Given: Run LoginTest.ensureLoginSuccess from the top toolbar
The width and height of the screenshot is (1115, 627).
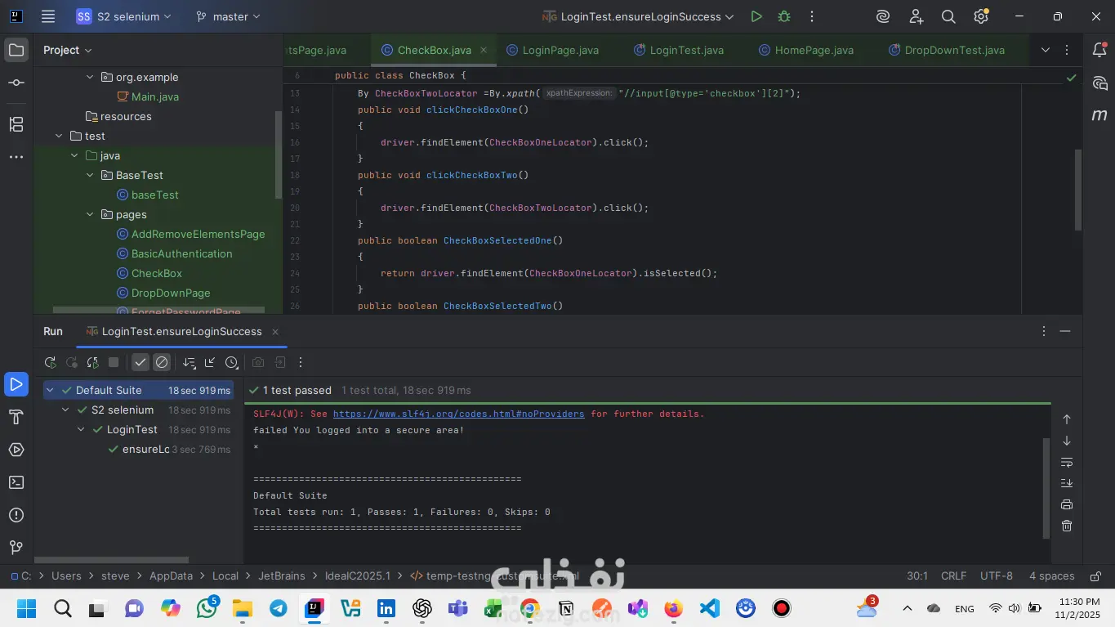Looking at the screenshot, I should click(x=756, y=16).
